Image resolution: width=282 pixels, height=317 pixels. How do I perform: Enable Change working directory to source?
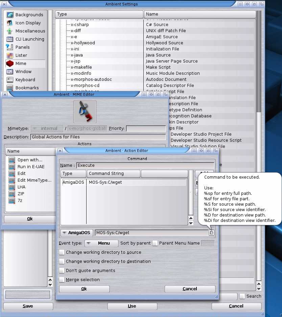[x=62, y=252]
